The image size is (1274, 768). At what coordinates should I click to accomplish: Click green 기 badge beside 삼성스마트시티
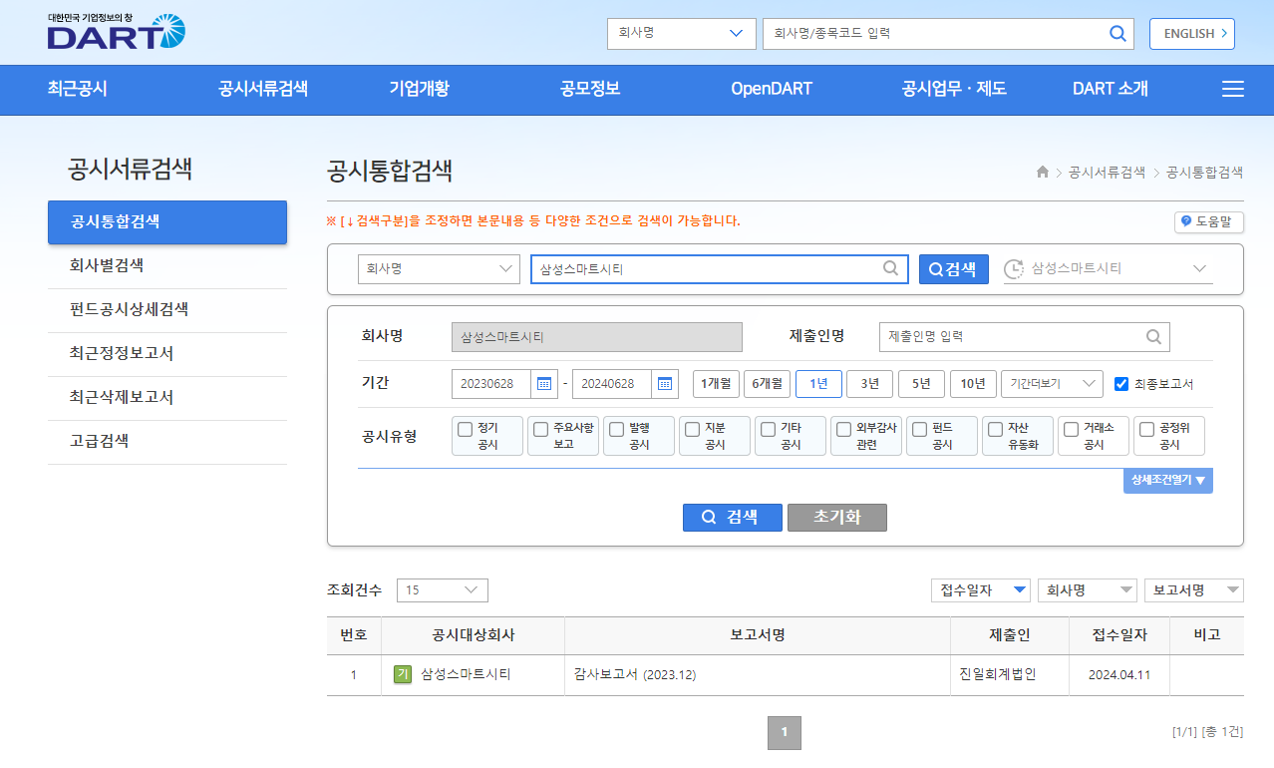tap(403, 674)
